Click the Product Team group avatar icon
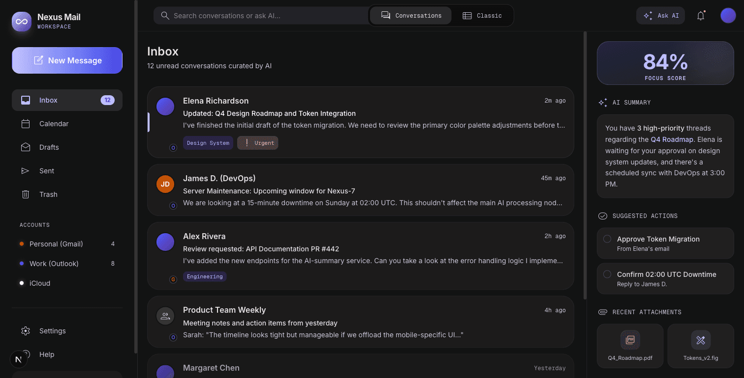Screen dimensions: 744x378 [165, 316]
